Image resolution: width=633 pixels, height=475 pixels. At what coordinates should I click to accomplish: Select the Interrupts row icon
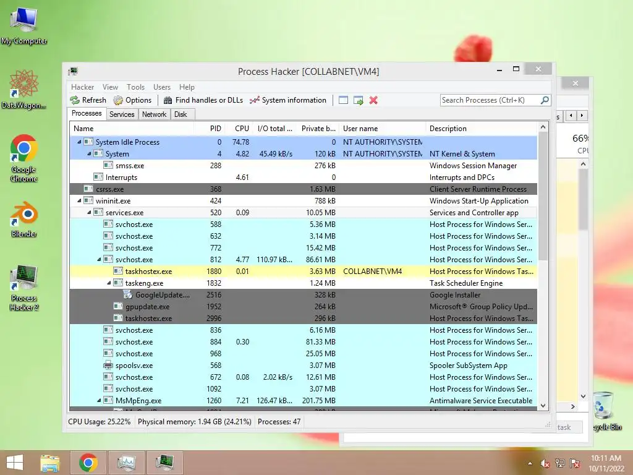coord(98,177)
